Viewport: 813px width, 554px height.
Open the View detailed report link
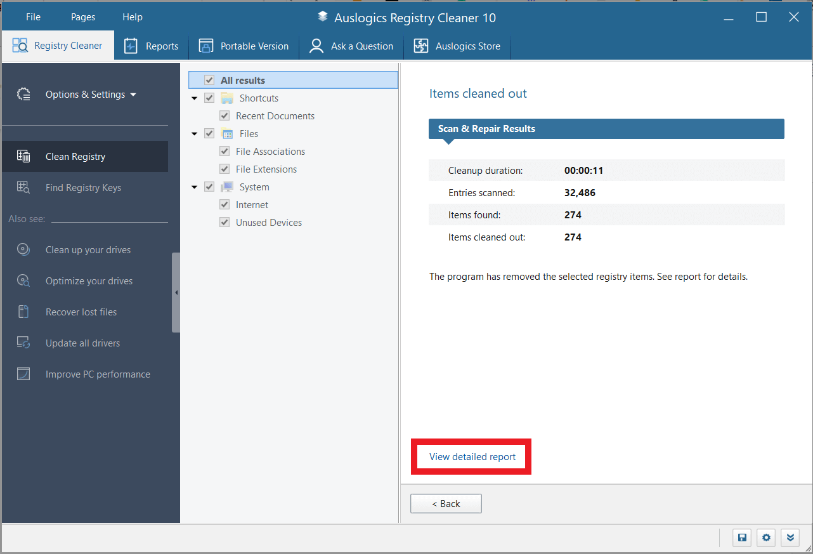[472, 457]
